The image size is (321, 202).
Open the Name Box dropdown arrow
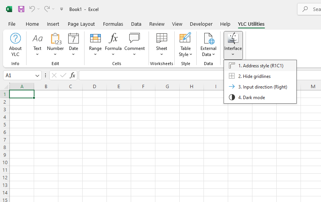[37, 76]
